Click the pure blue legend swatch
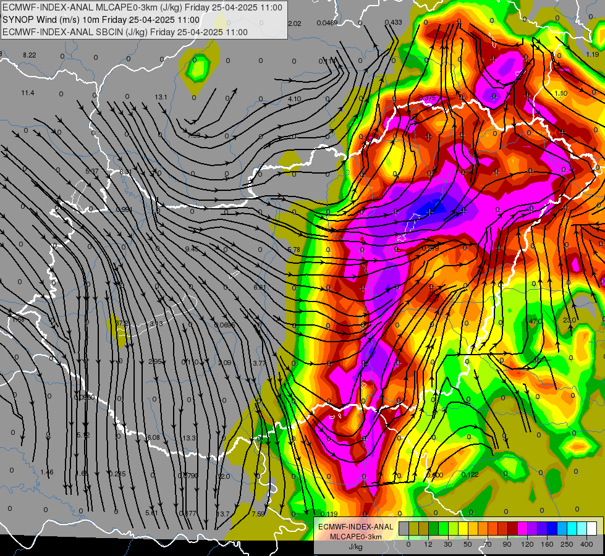 click(552, 528)
